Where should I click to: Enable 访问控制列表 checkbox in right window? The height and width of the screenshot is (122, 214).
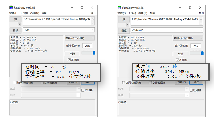tap(124, 83)
